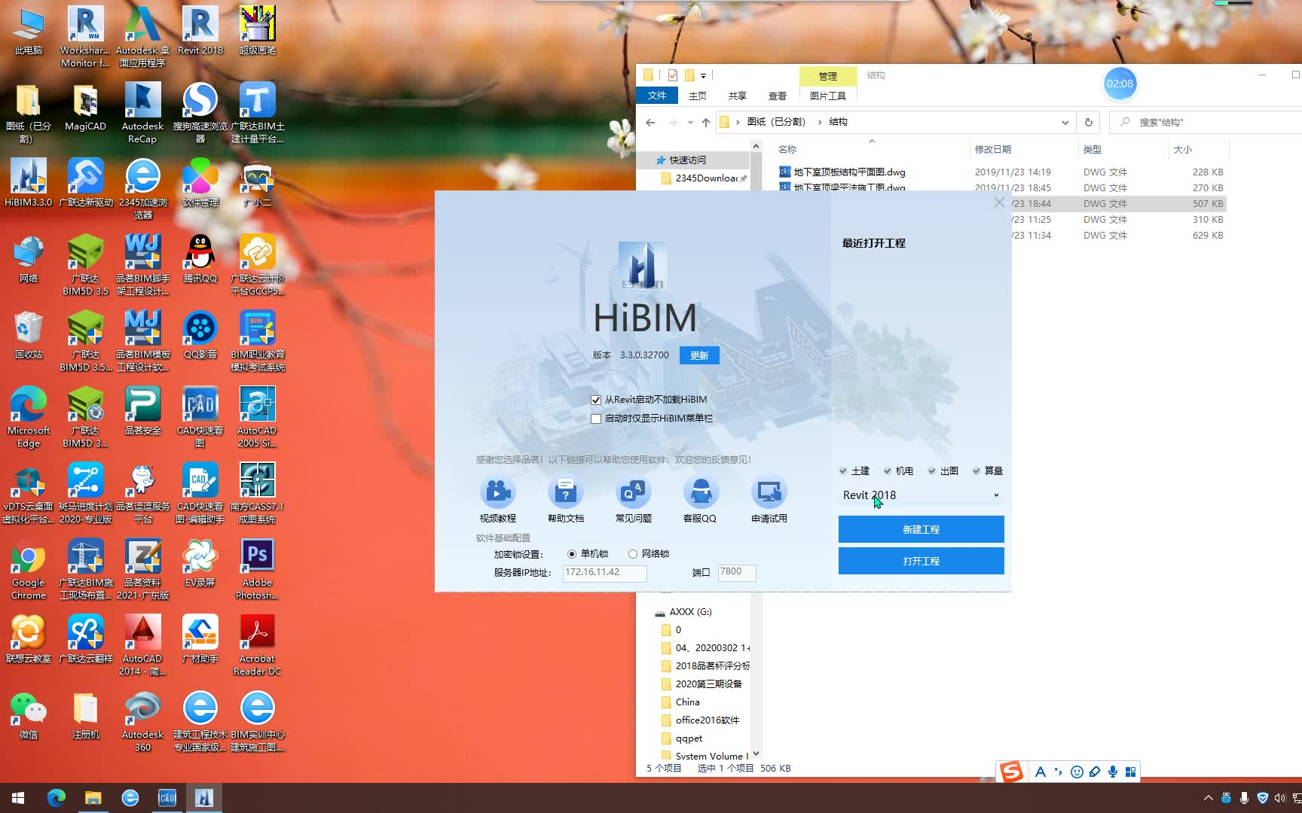Click the Sogou input method S icon

(1011, 772)
